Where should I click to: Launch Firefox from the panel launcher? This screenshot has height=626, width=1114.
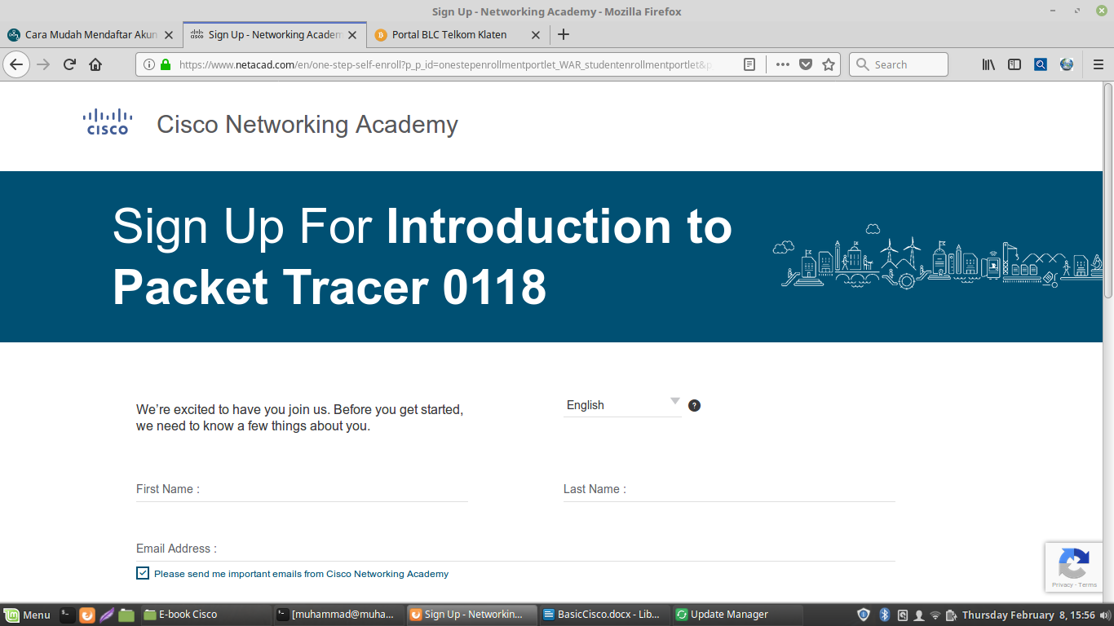87,615
